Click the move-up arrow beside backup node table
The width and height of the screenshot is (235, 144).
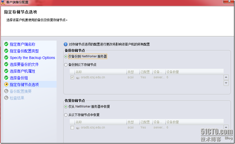(226, 77)
